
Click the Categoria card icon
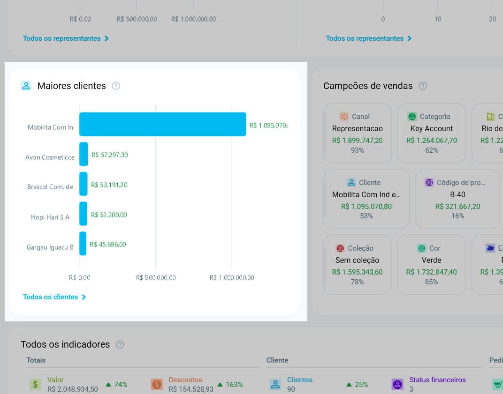[412, 117]
